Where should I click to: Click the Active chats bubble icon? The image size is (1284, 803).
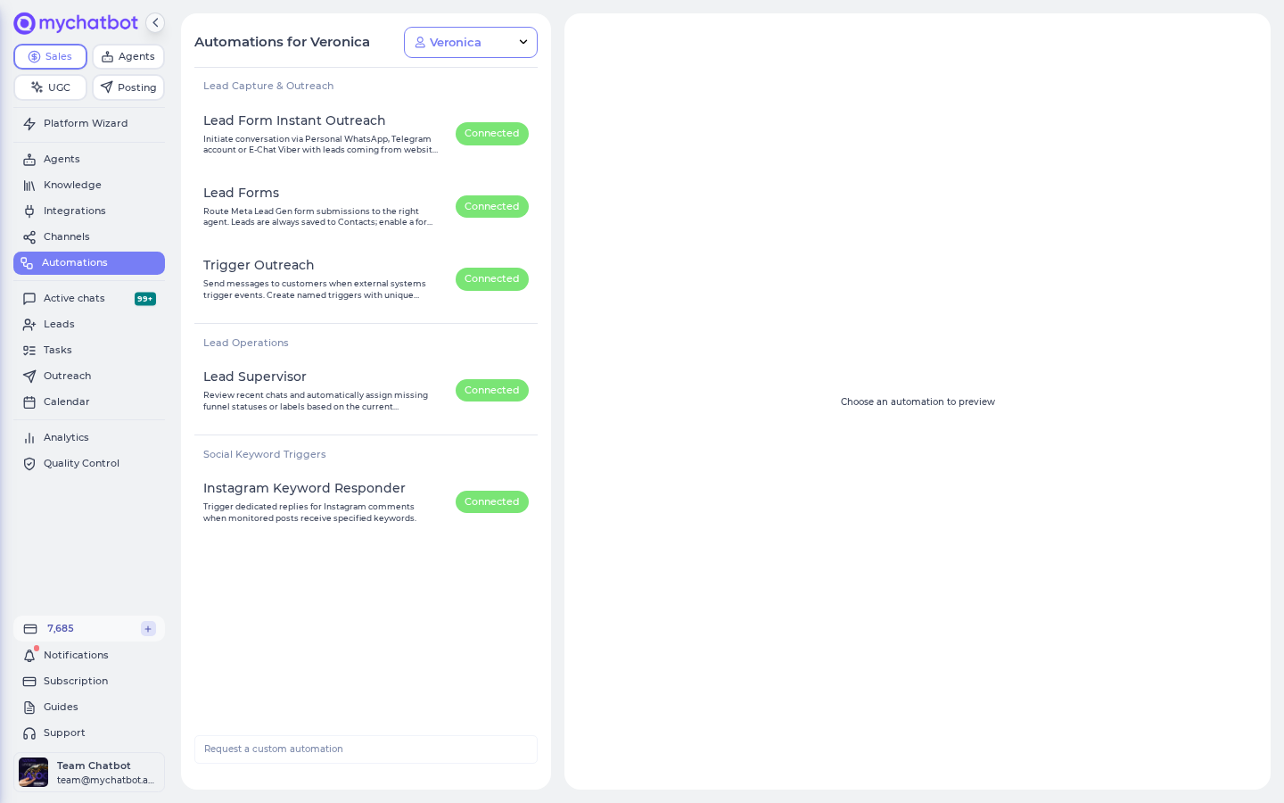pos(29,299)
